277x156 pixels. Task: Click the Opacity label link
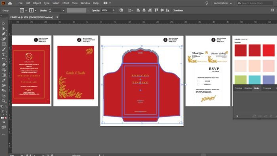click(96, 10)
